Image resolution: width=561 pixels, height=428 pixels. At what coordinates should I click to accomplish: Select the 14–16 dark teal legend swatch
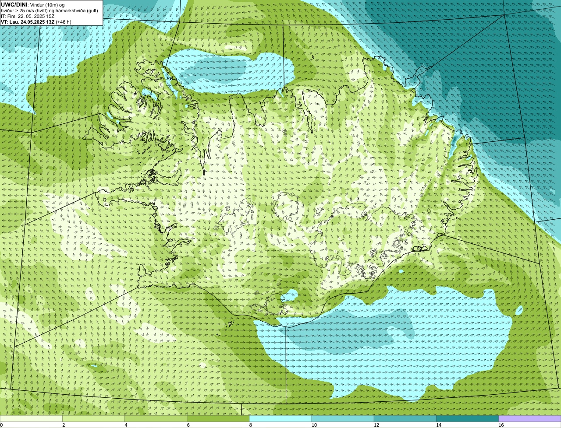(468, 419)
